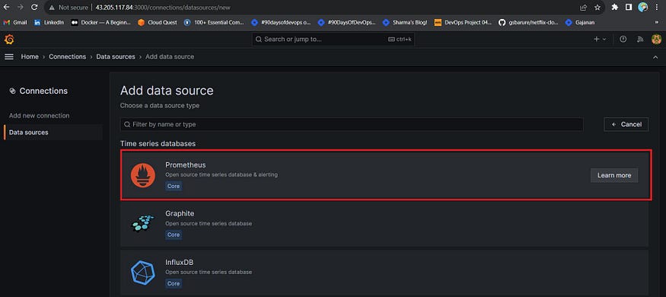The image size is (666, 297).
Task: Toggle the browser side panel icon
Action: [x=629, y=7]
